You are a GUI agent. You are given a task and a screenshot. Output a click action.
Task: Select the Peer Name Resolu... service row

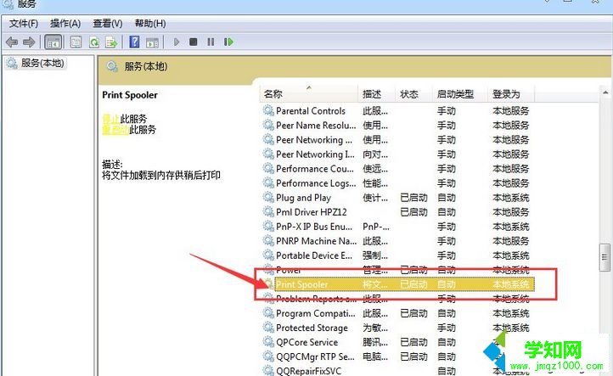click(397, 126)
